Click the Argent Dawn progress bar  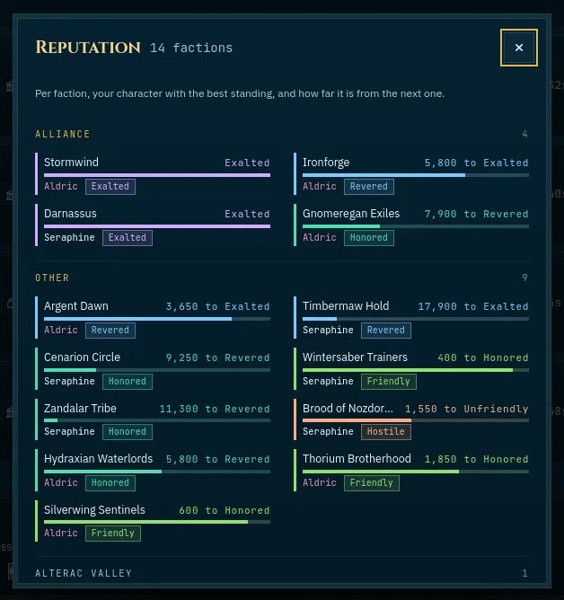click(157, 319)
